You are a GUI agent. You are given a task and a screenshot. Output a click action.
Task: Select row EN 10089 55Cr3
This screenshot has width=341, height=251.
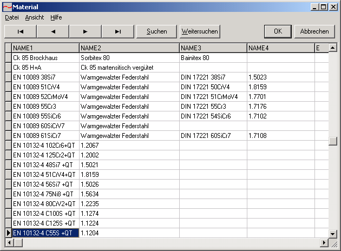pyautogui.click(x=45, y=107)
